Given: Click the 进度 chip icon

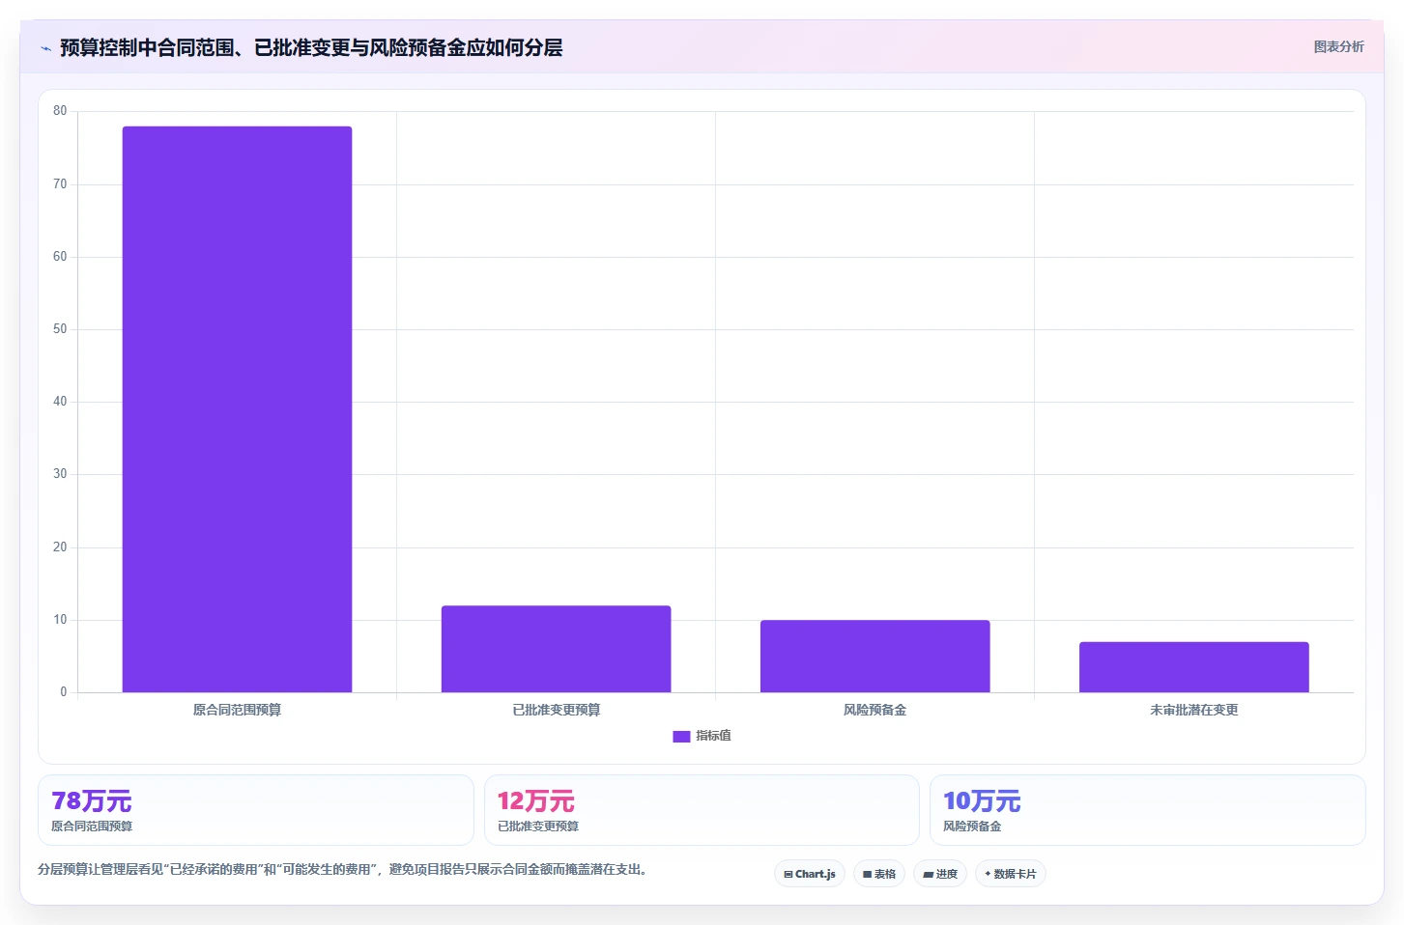Looking at the screenshot, I should tap(928, 874).
